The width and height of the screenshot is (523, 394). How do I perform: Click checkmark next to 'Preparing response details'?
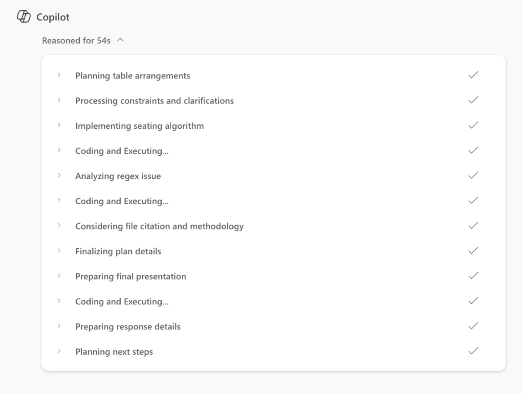tap(473, 326)
